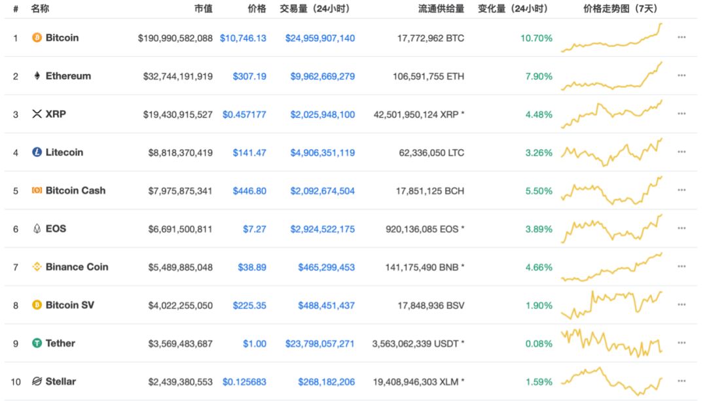Image resolution: width=707 pixels, height=401 pixels.
Task: Click the Tether logo icon
Action: pos(37,343)
